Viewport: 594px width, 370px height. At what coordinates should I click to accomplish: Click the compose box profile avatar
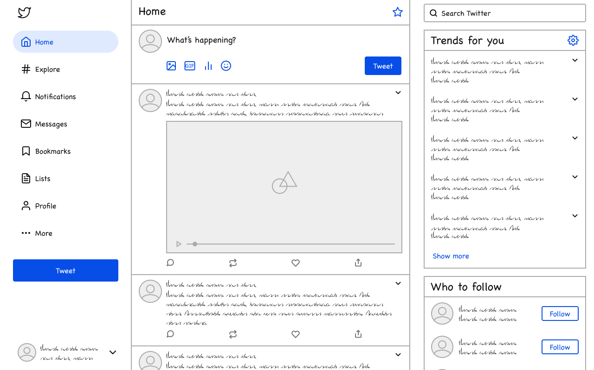(150, 41)
